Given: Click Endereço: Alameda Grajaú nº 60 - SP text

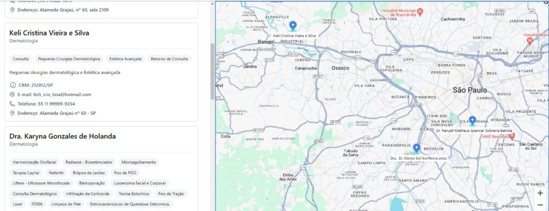Looking at the screenshot, I should click(57, 113).
